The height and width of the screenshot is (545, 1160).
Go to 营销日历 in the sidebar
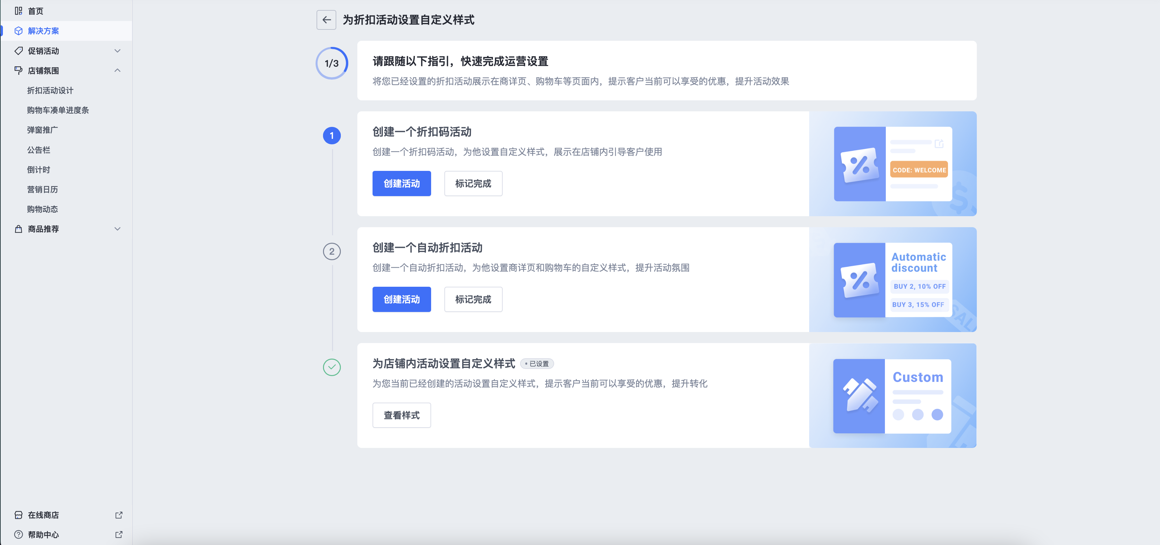[43, 189]
